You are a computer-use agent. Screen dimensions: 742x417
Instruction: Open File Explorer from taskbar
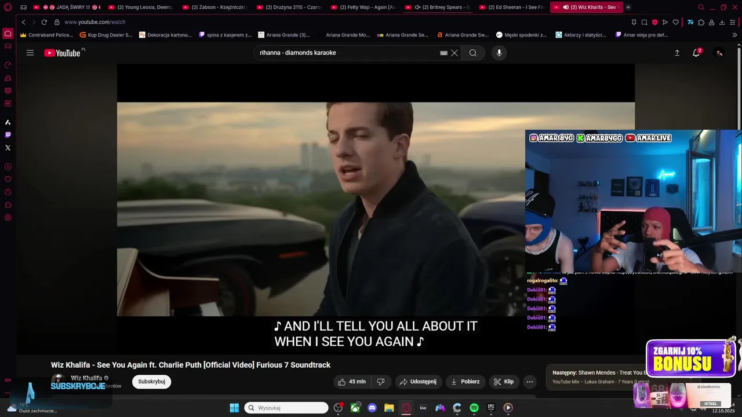(389, 408)
